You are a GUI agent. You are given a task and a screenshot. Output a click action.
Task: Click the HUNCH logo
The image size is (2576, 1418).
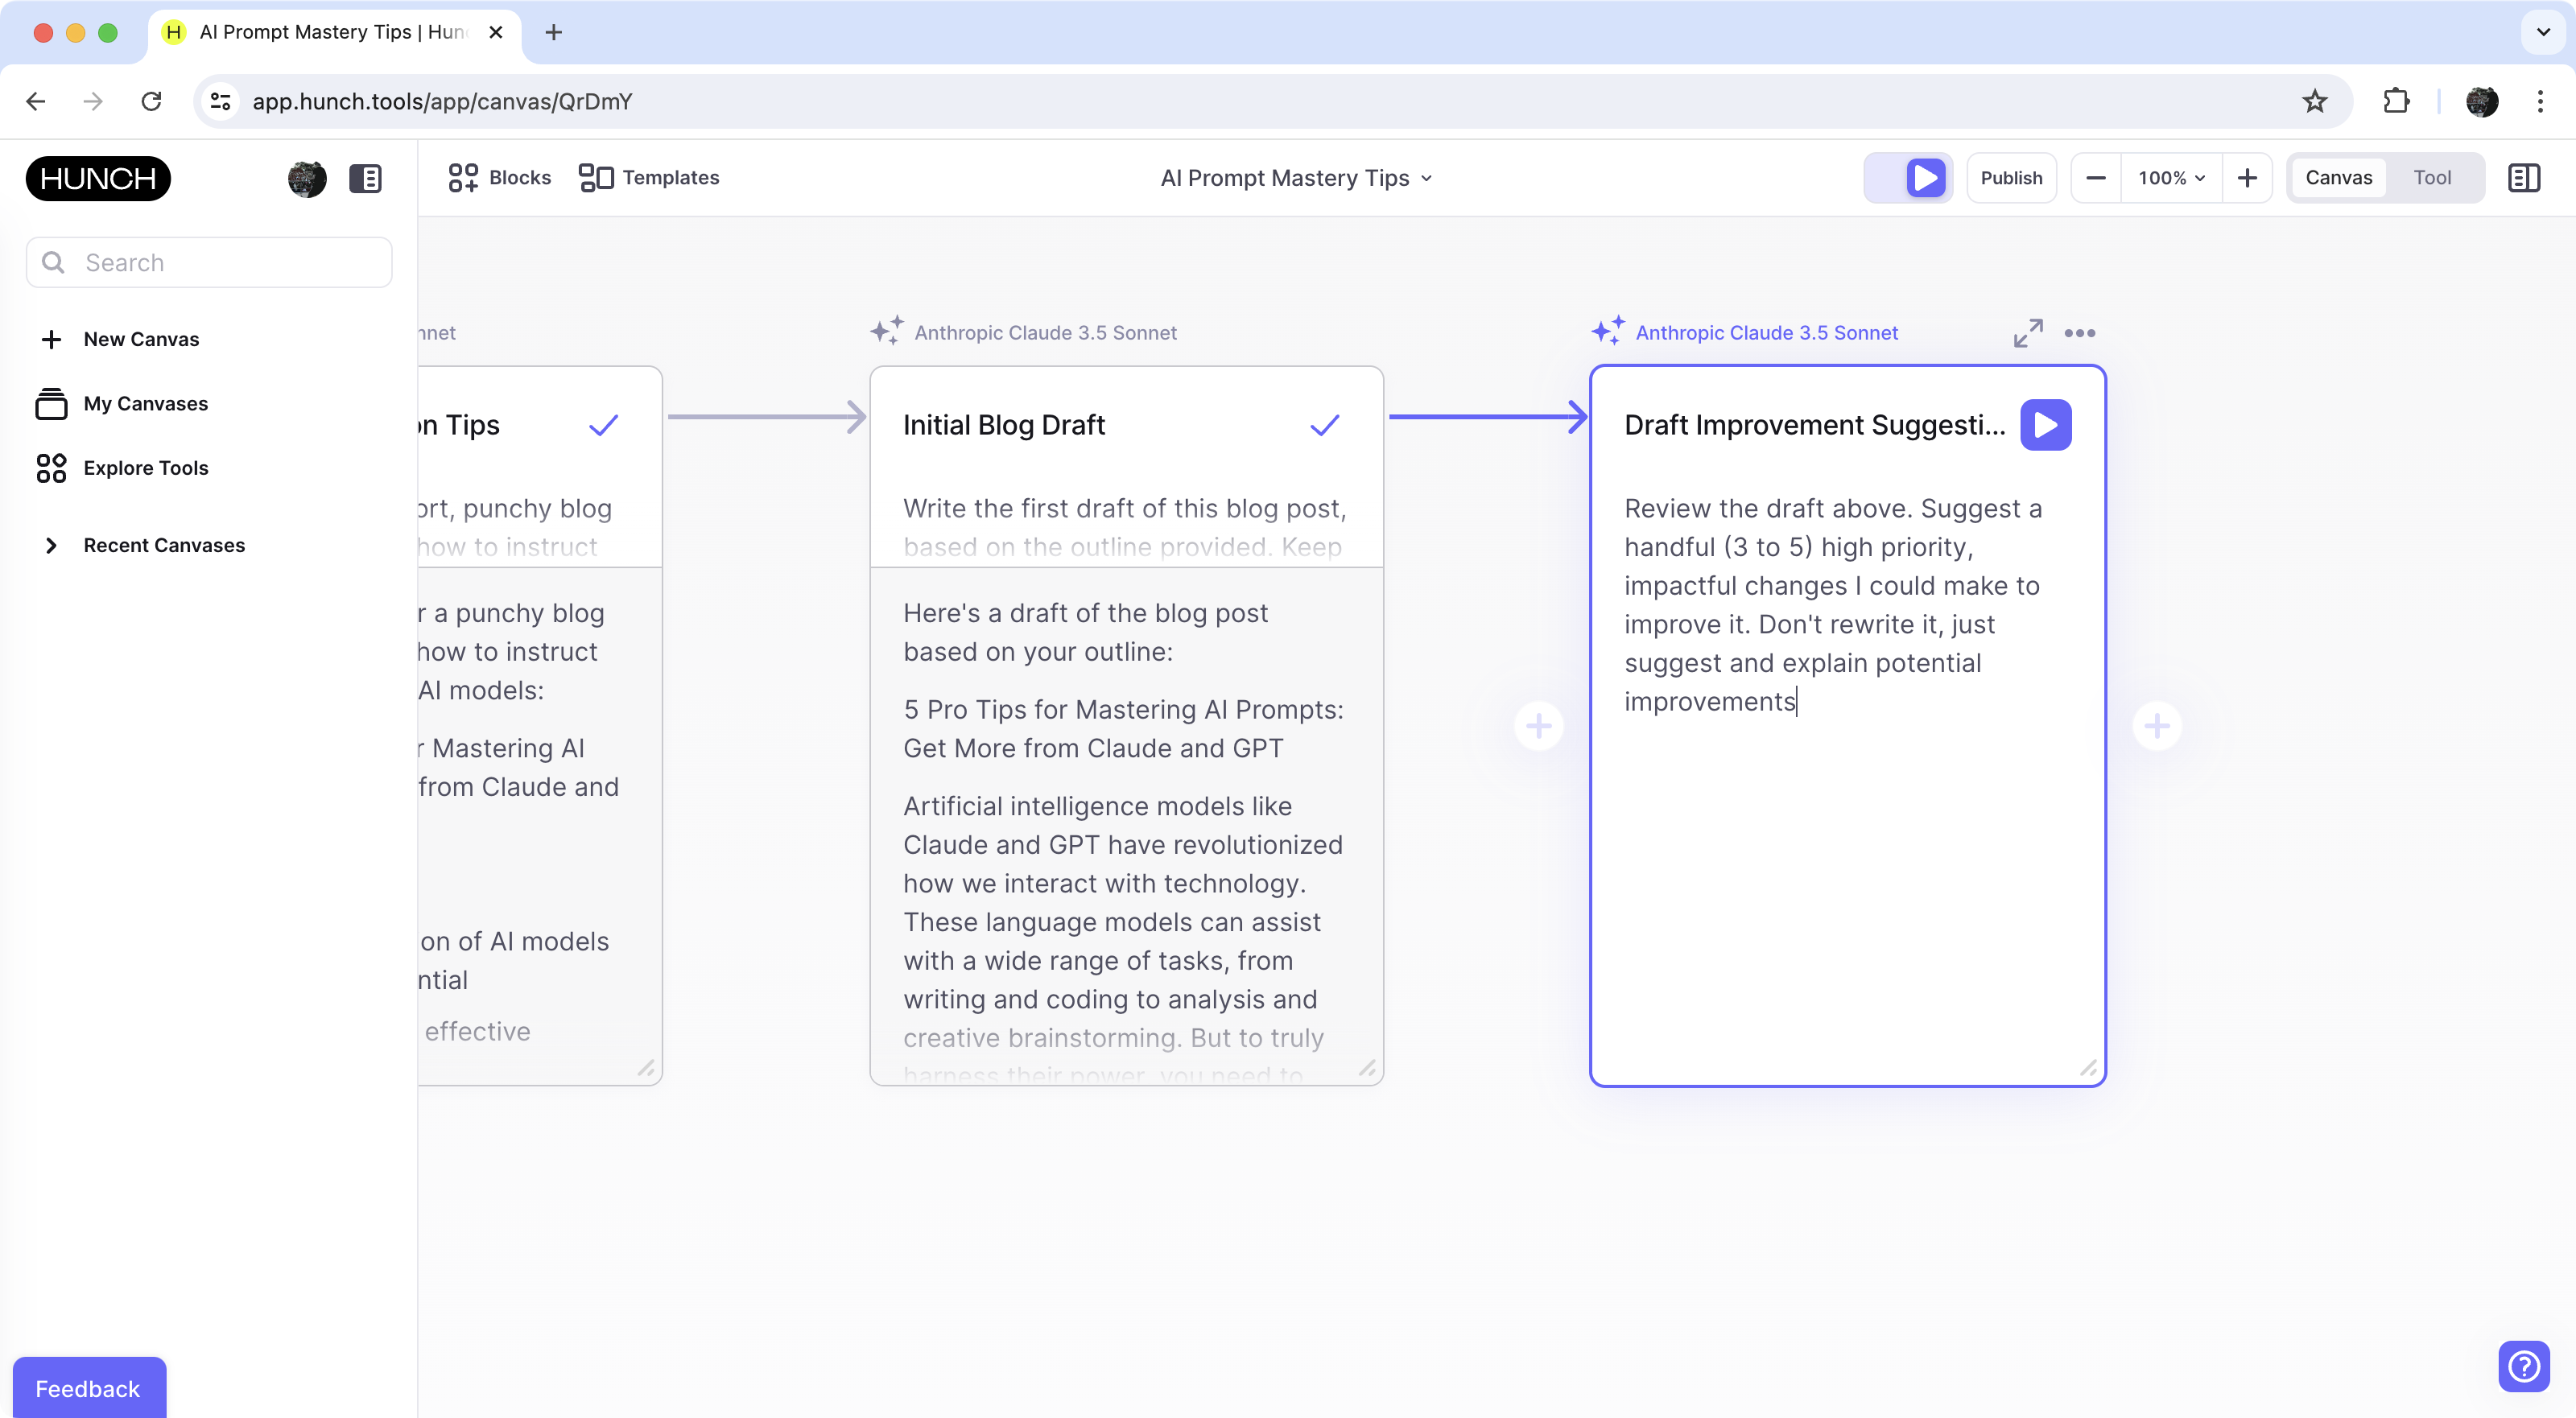pyautogui.click(x=97, y=178)
